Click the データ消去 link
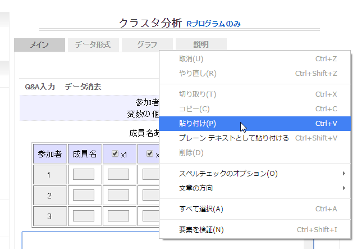Viewport: 357px width, 249px height. [x=83, y=87]
